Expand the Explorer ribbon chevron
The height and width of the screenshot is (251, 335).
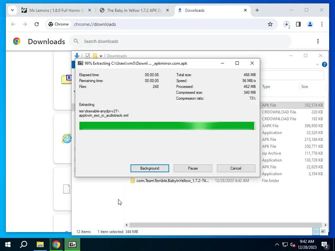(x=317, y=64)
